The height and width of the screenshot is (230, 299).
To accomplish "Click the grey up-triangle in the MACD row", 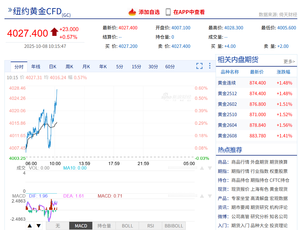I will point(201,196).
